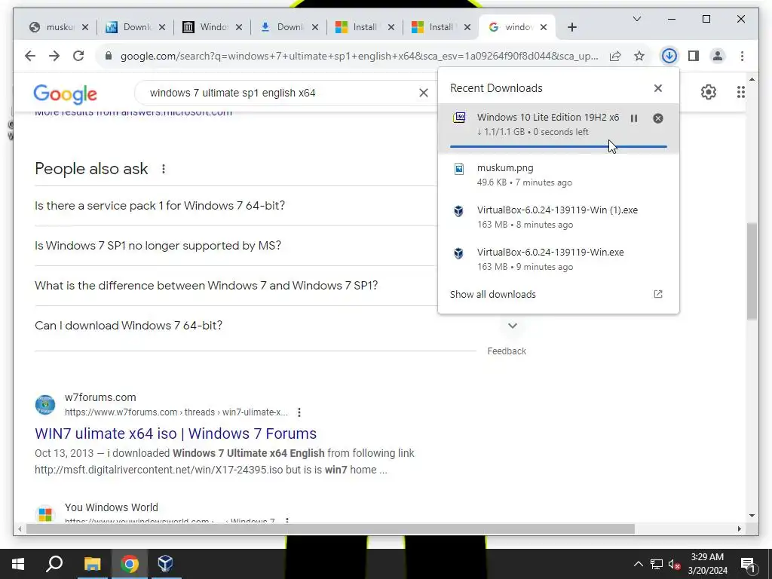Switch to Chrome on taskbar
Viewport: 772px width, 579px height.
(129, 564)
